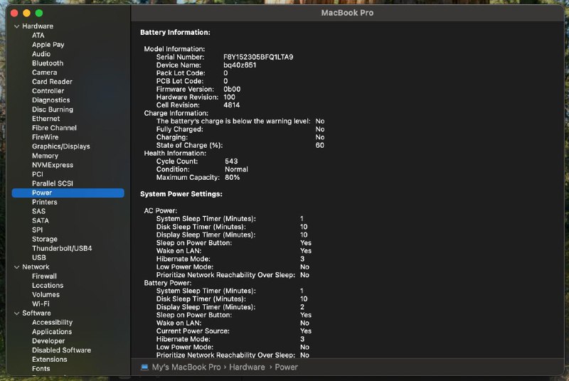
Task: Select Thunderbolt/USB4 in the sidebar
Action: (x=62, y=248)
